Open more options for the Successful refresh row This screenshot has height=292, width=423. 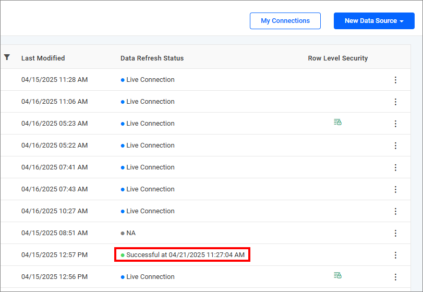click(395, 255)
